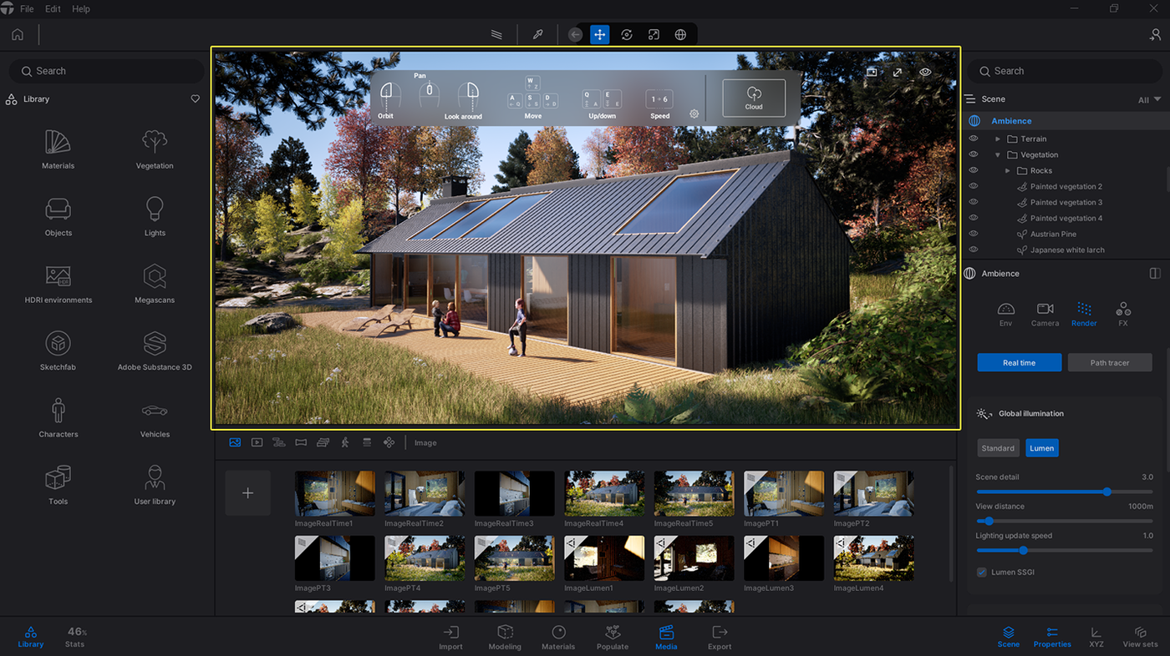The image size is (1170, 656).
Task: Open the HDRI environments category
Action: tap(58, 284)
